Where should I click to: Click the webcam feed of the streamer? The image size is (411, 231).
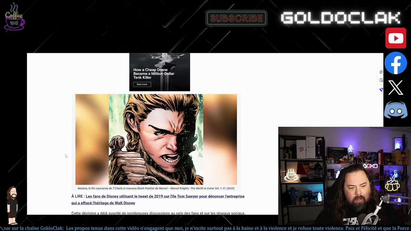point(345,175)
